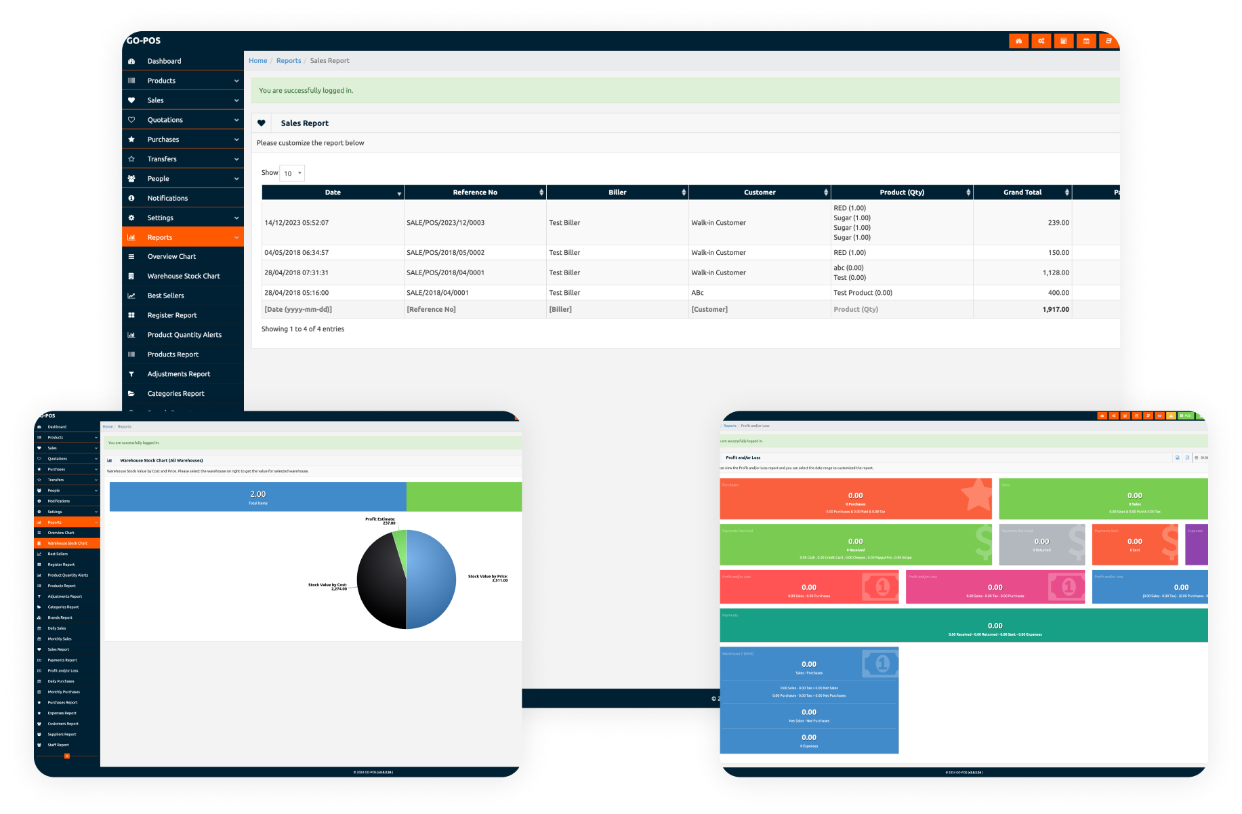Click the Categories Report folder icon
The height and width of the screenshot is (814, 1242).
tap(131, 394)
